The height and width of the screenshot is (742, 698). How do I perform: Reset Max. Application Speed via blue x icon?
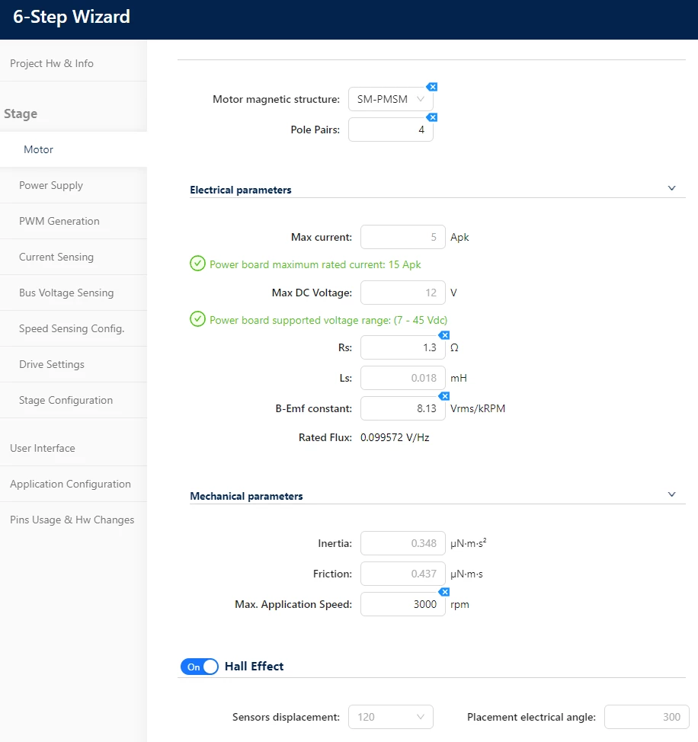(444, 592)
